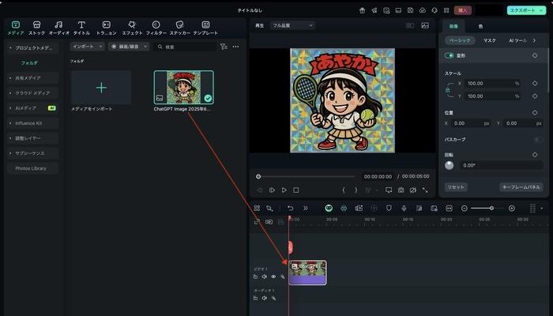Screen dimensions: 553x316
Task: Click the エクスポート button
Action: pos(524,10)
